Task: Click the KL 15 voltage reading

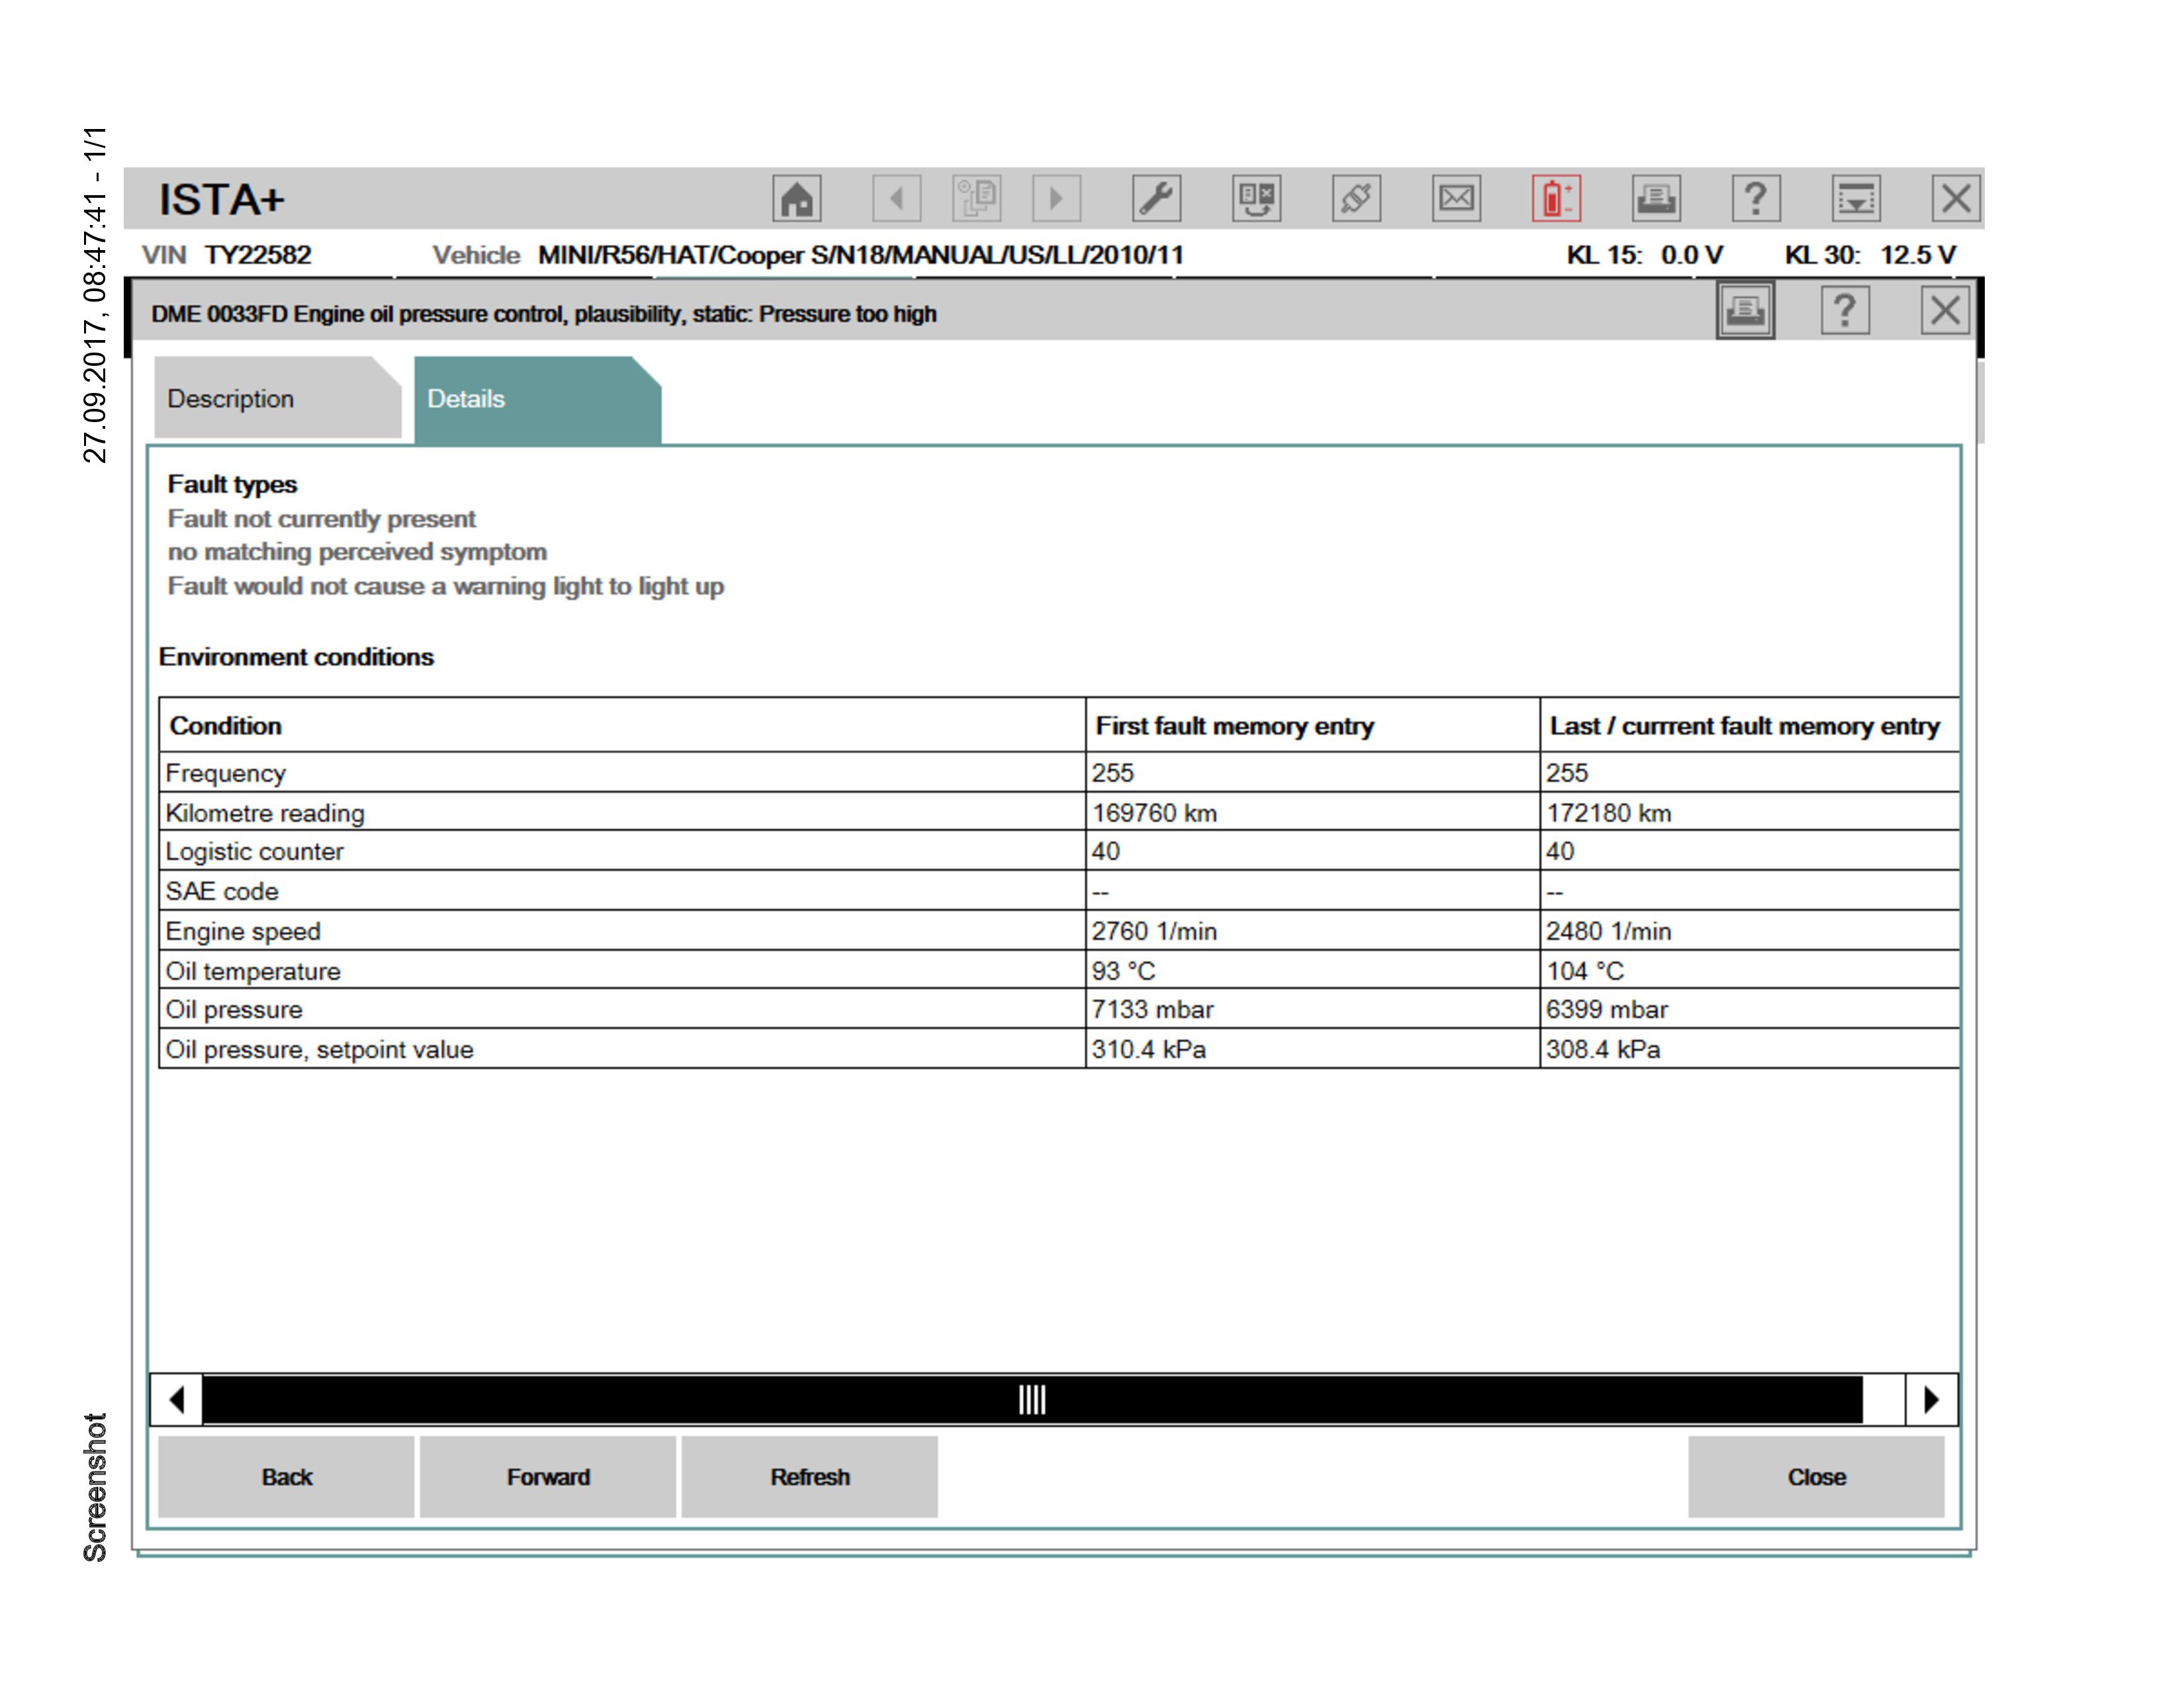Action: tap(1644, 255)
